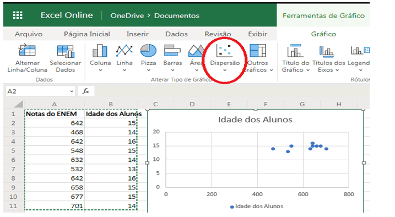Expand the Linha dropdown arrow

point(125,70)
